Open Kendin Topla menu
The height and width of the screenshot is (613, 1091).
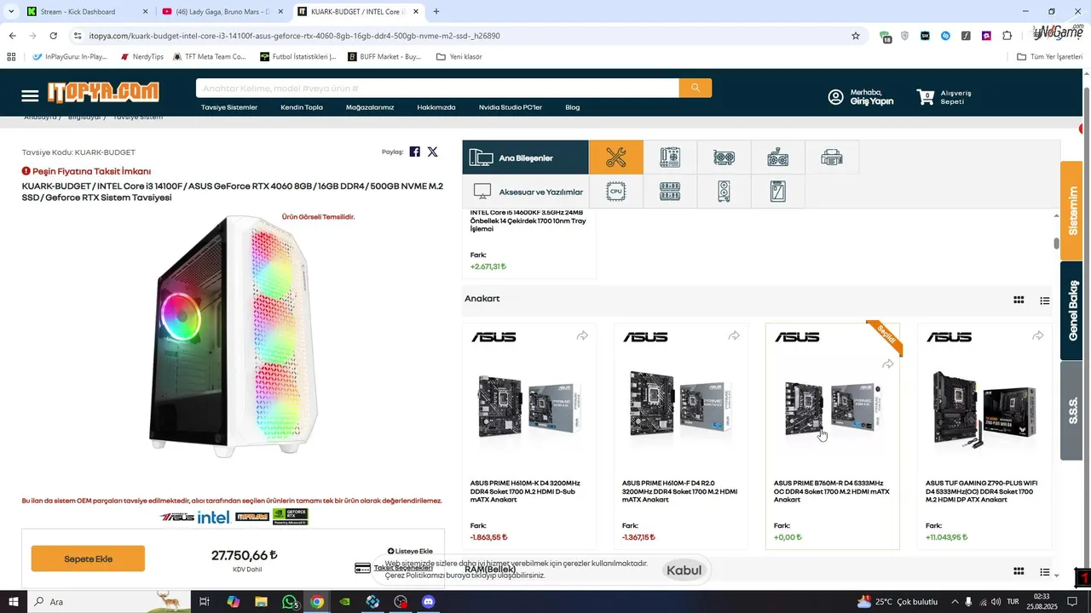302,107
